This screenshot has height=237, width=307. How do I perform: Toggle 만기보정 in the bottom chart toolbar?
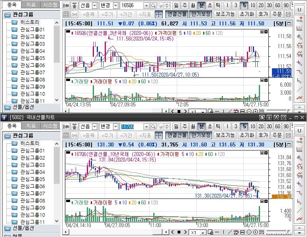(200, 135)
